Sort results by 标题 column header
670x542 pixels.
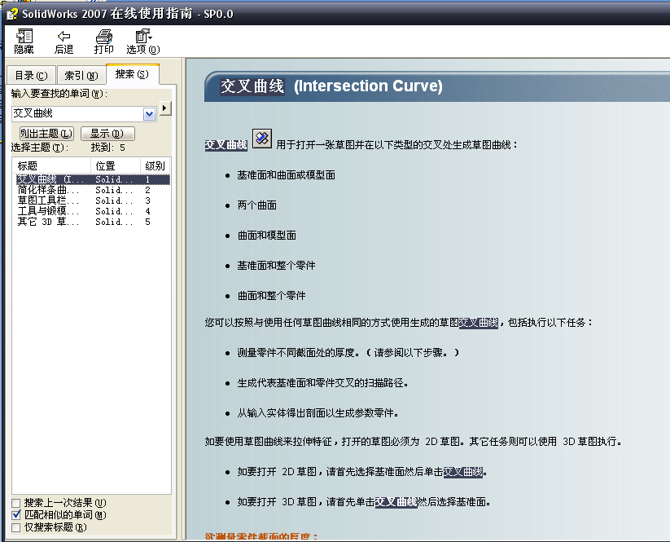click(51, 165)
